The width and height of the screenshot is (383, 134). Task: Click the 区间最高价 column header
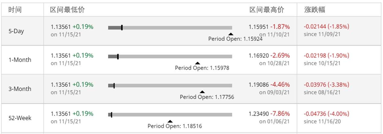(267, 10)
